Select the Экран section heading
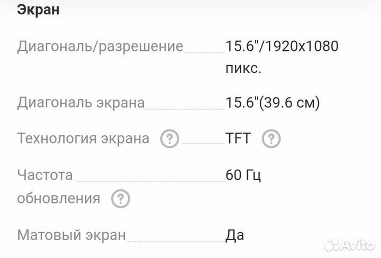This screenshot has height=258, width=381. coord(39,10)
